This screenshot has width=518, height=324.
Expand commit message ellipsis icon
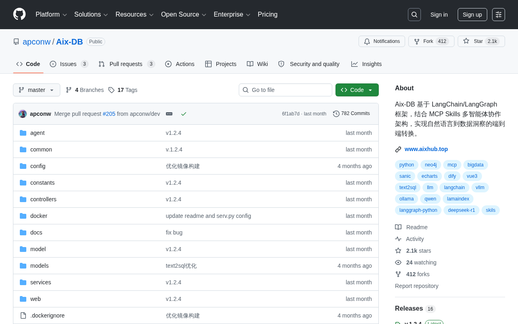(x=169, y=114)
